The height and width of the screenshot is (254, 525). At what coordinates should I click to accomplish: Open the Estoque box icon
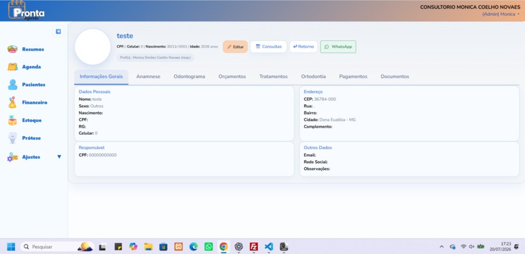point(12,120)
